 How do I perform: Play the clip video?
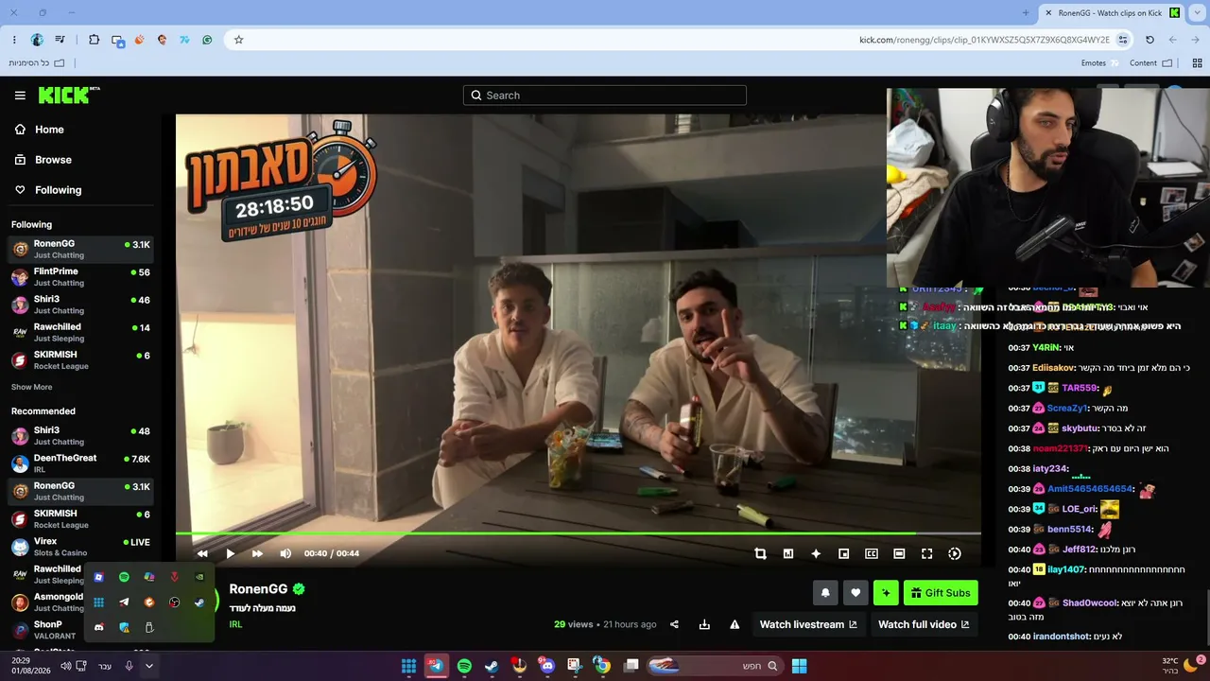click(230, 553)
